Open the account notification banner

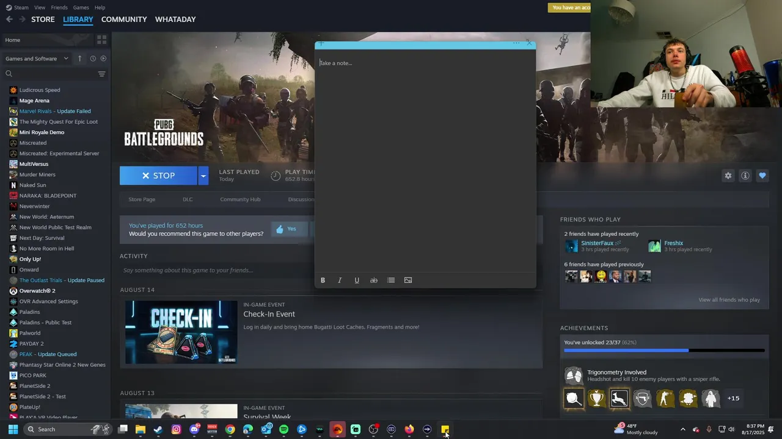pyautogui.click(x=569, y=7)
